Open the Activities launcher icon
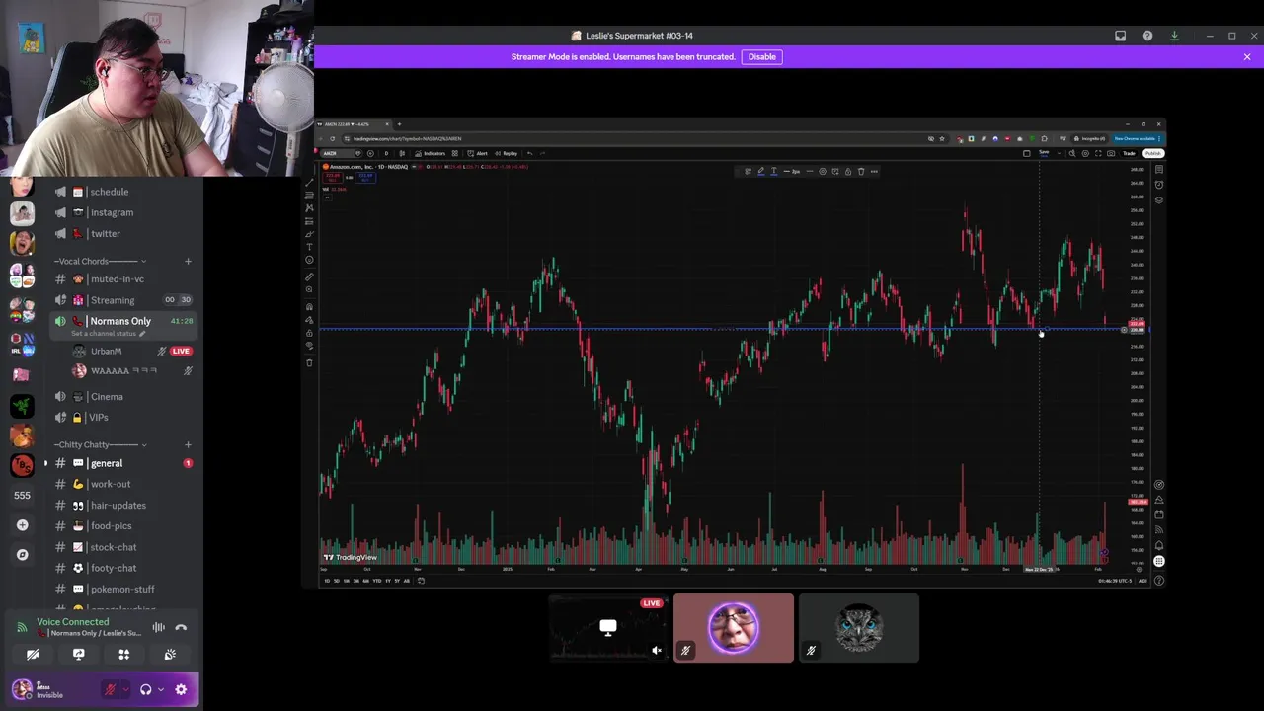This screenshot has width=1264, height=711. coord(124,654)
